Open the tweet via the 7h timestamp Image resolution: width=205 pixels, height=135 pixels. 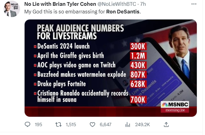pyautogui.click(x=143, y=4)
